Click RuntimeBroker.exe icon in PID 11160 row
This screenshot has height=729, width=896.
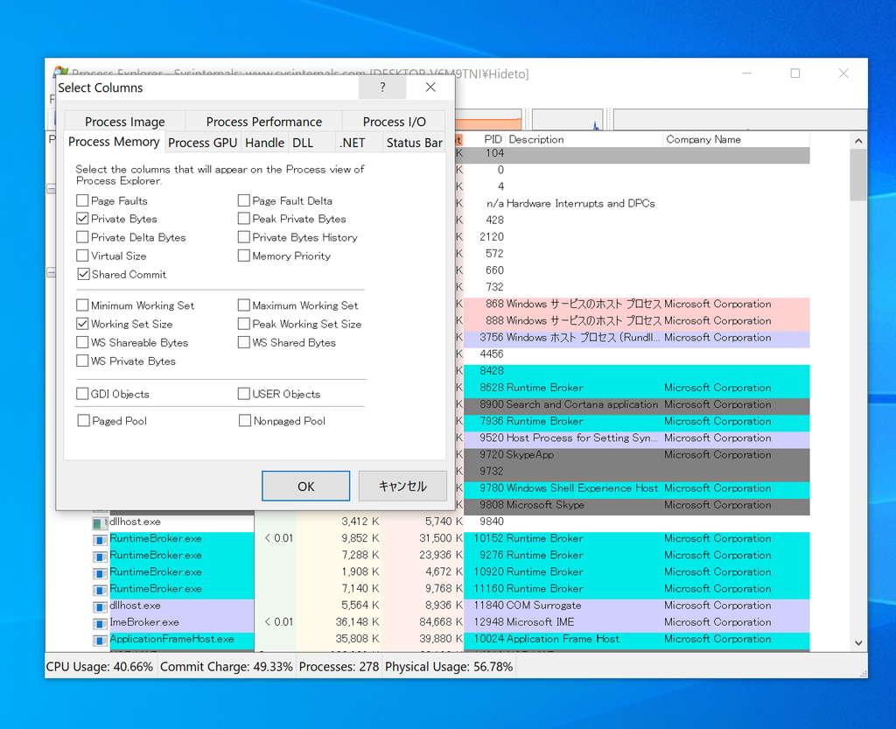[100, 589]
